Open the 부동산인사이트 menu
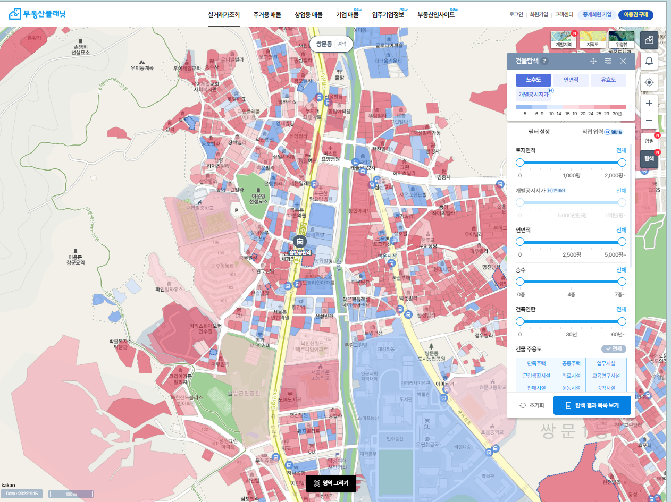 [436, 14]
